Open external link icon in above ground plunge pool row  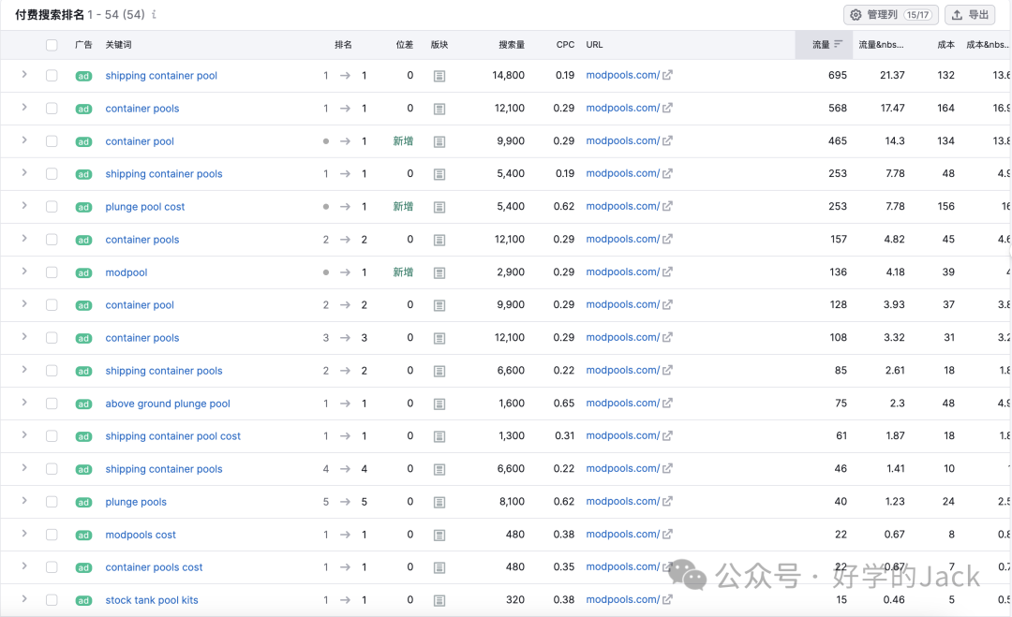click(x=667, y=404)
